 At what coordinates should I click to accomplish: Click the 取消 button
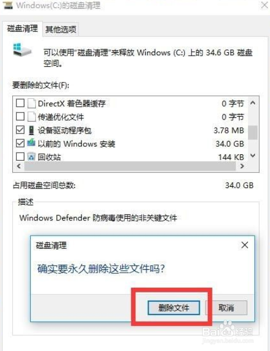coord(226,308)
